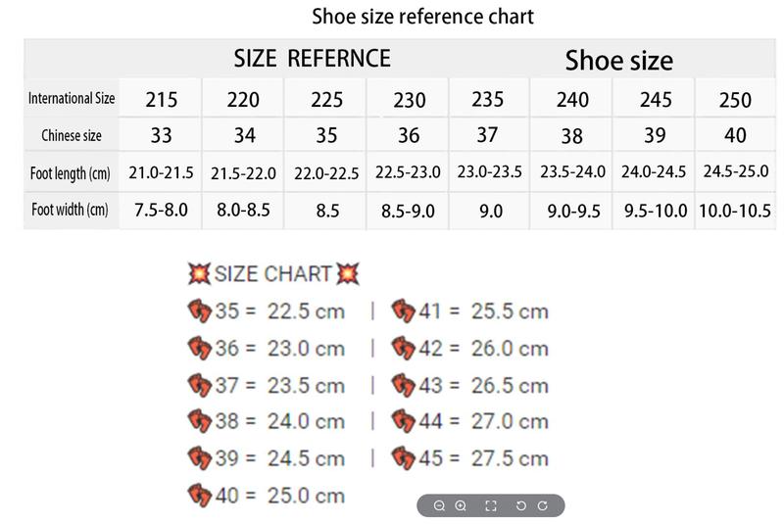The width and height of the screenshot is (784, 524).
Task: Click the explosion emoji before SIZE CHART
Action: 199,273
